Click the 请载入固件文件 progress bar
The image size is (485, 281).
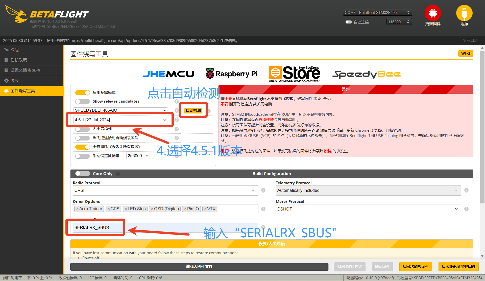click(199, 267)
